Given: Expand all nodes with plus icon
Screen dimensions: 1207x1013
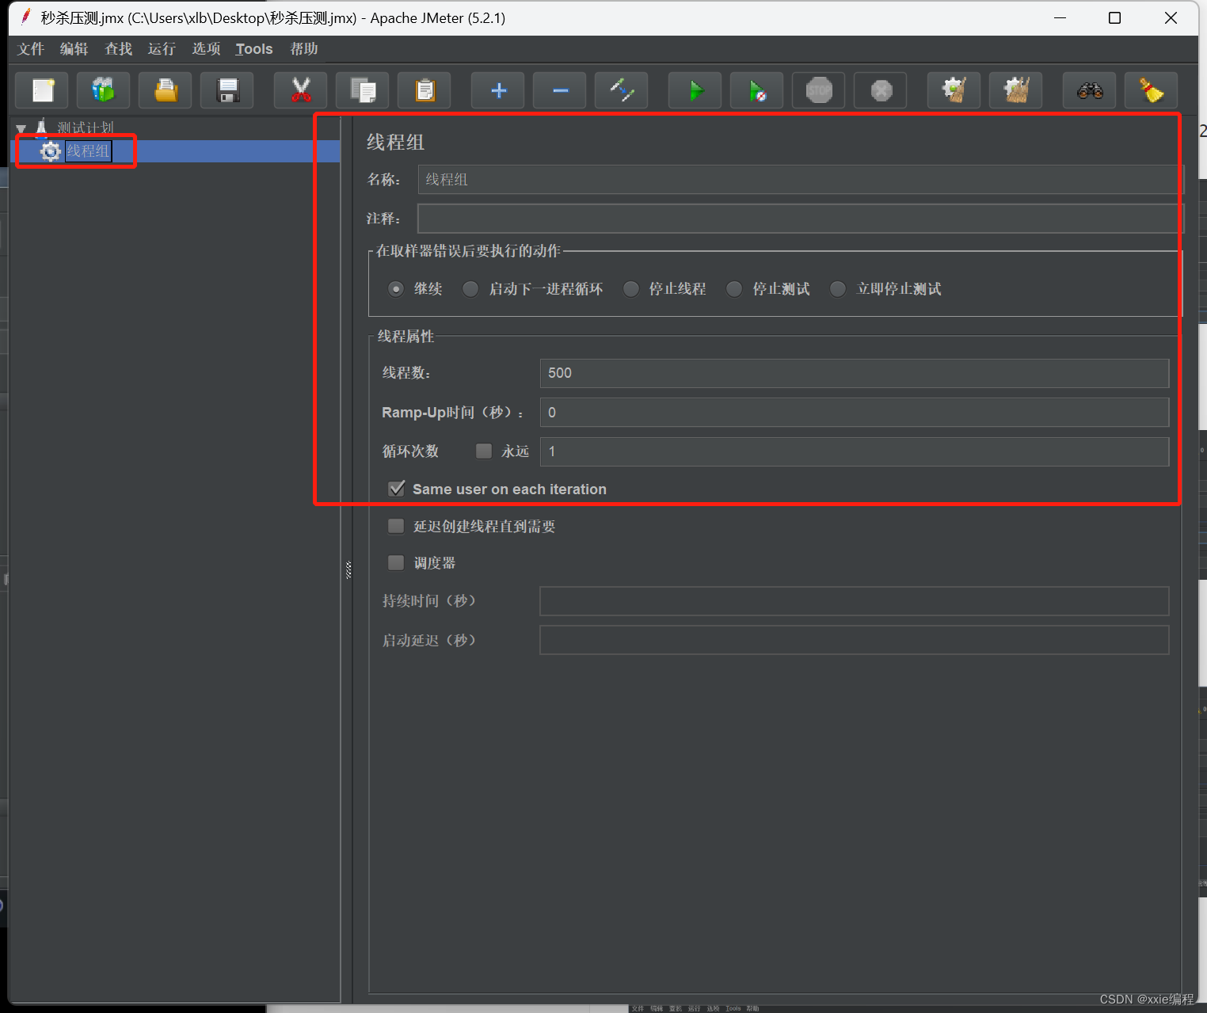Looking at the screenshot, I should coord(498,90).
